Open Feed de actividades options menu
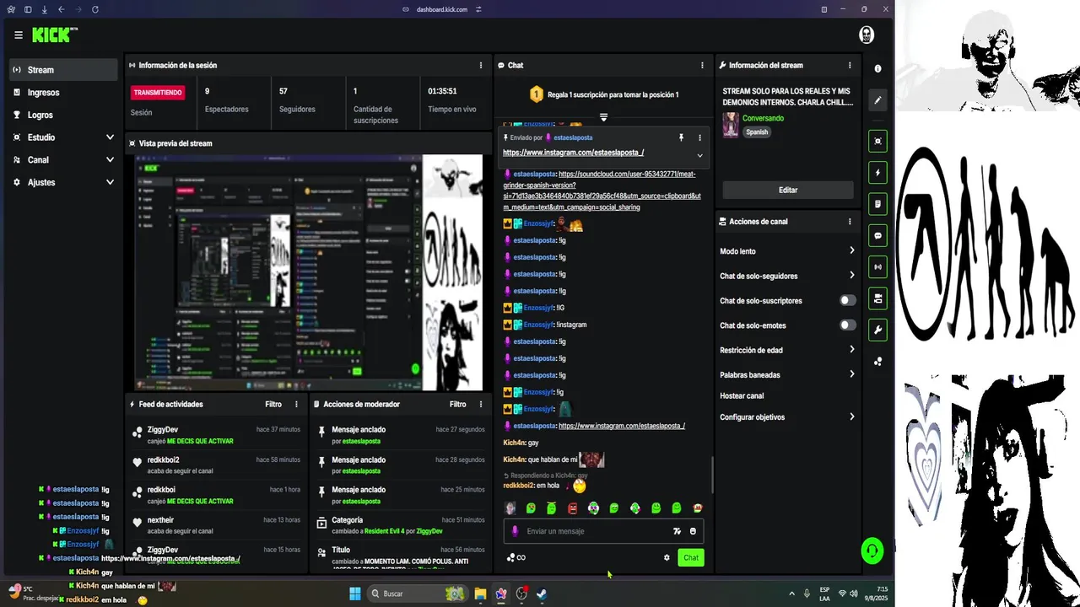Viewport: 1080px width, 607px height. pos(296,404)
